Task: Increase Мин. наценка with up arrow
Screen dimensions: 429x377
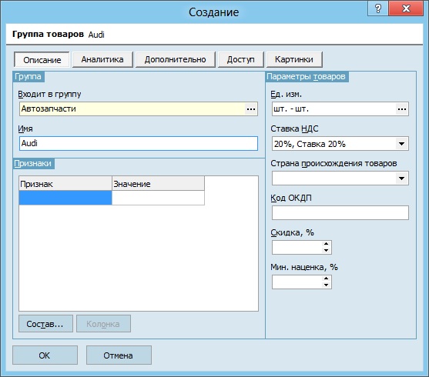Action: pos(326,279)
